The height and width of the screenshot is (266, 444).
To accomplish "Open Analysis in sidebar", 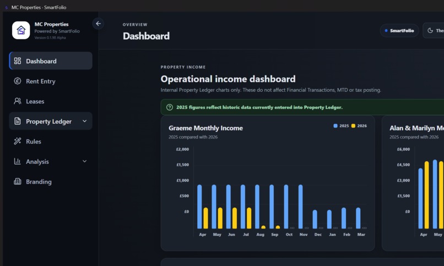I will coord(51,161).
